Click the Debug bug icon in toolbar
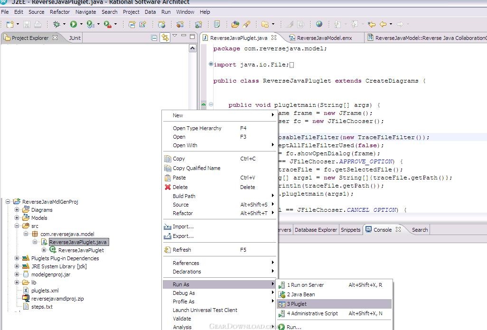This screenshot has width=487, height=330. [x=56, y=24]
